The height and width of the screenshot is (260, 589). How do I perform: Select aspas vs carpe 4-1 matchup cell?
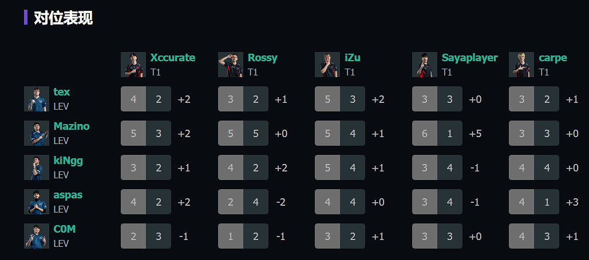click(x=534, y=202)
